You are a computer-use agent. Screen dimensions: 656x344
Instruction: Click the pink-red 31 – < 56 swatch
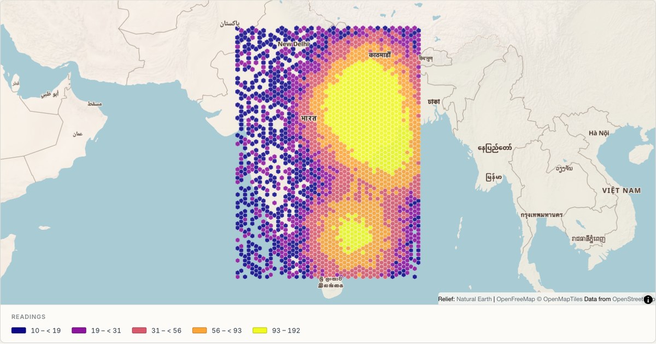139,330
